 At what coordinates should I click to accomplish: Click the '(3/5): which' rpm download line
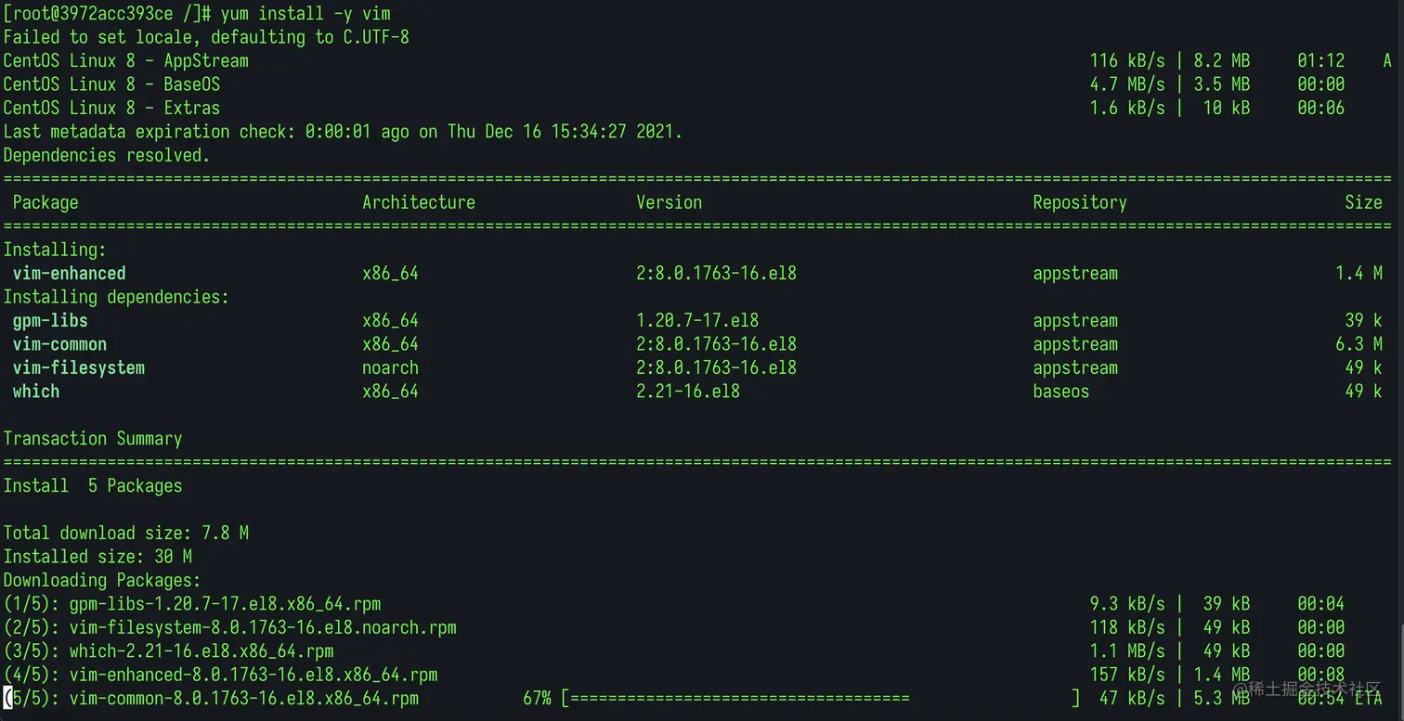[168, 651]
